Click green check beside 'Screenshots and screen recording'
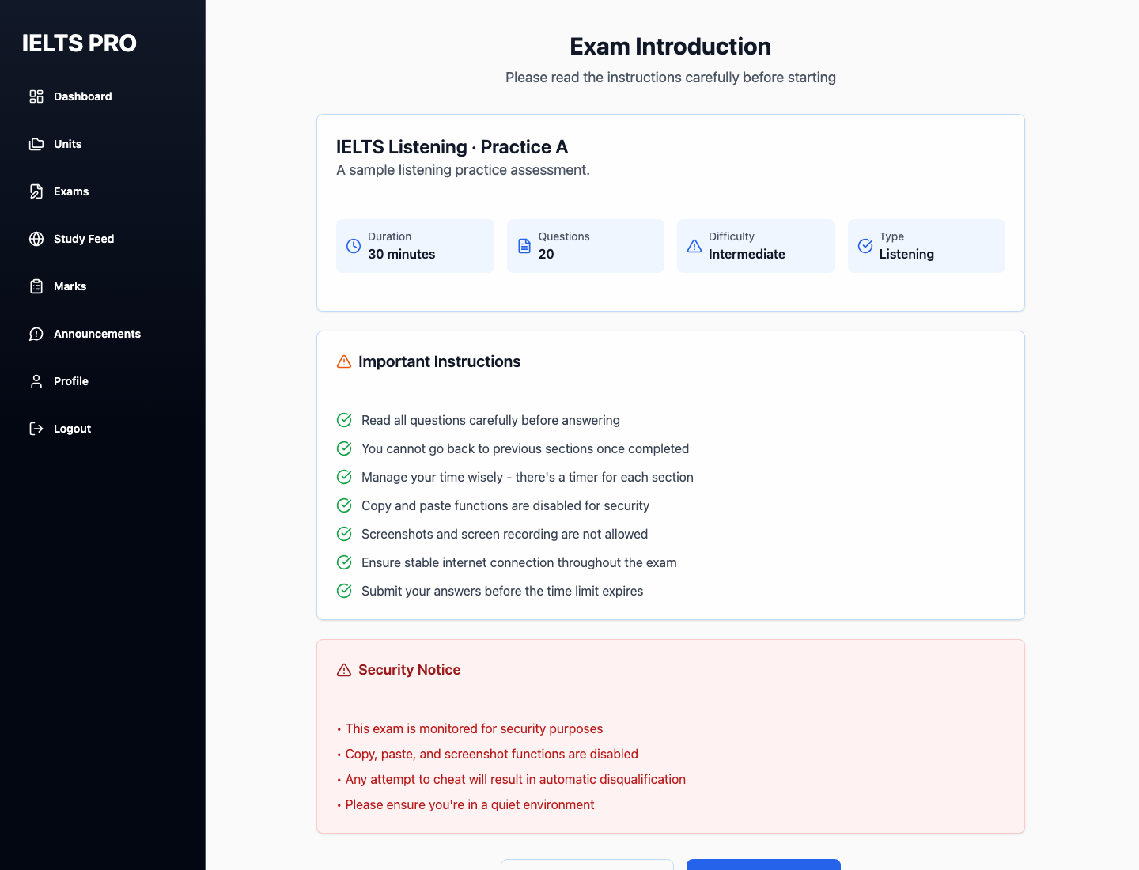Viewport: 1139px width, 870px height. point(344,534)
